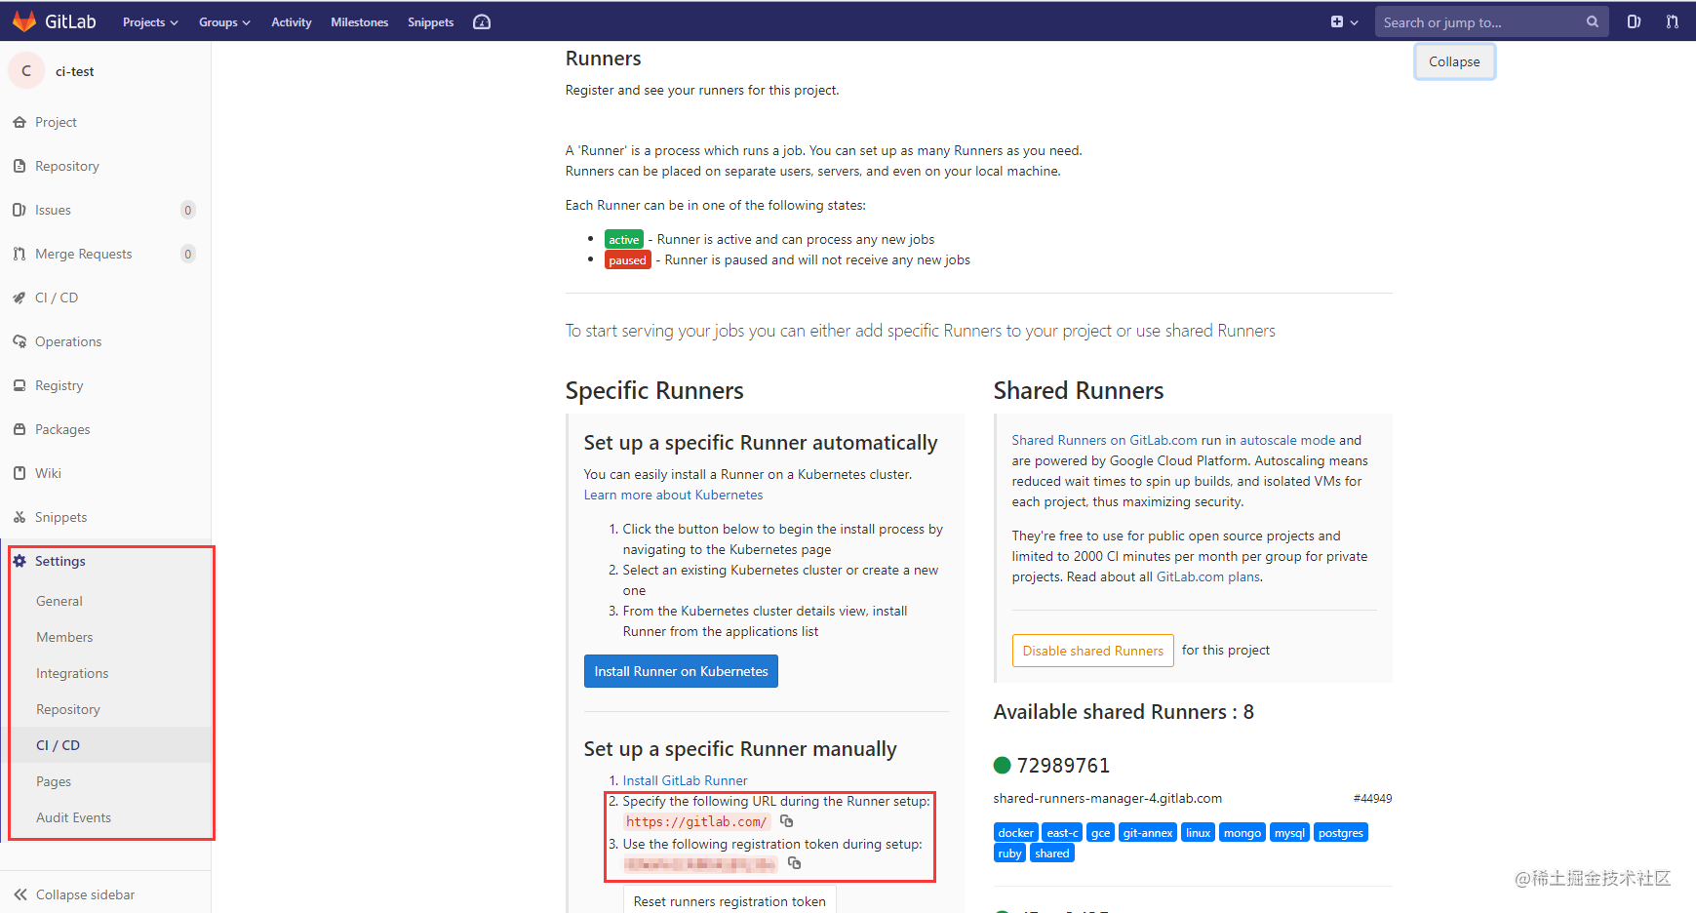
Task: Click the Snippets scissors icon in sidebar
Action: [20, 517]
